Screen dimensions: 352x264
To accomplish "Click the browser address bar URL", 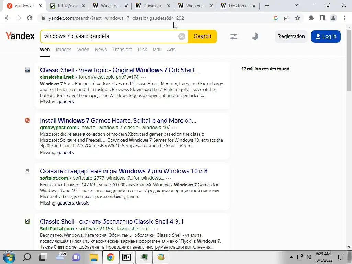I will tap(116, 18).
